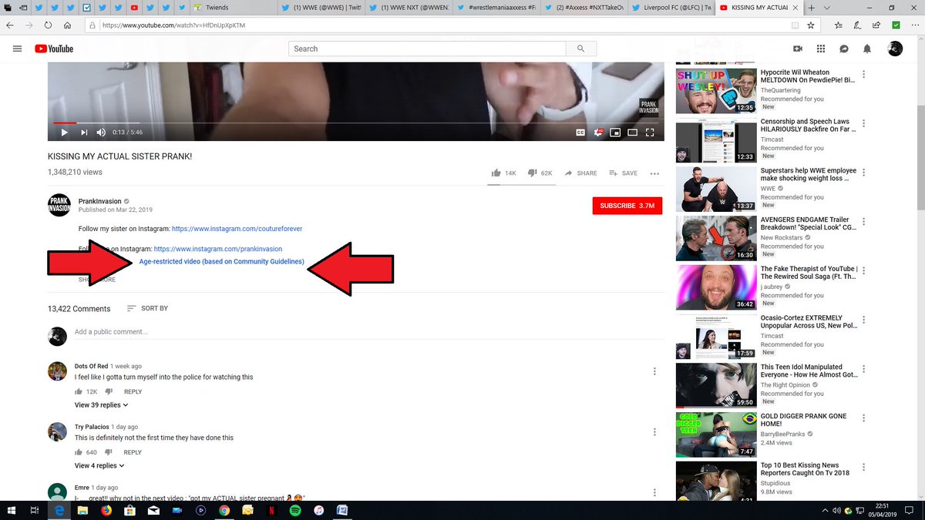Refresh the page in the browser
The width and height of the screenshot is (925, 520).
49,25
